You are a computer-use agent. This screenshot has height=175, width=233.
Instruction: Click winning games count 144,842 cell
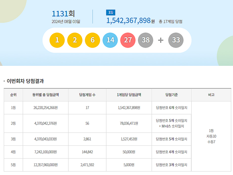(87, 152)
